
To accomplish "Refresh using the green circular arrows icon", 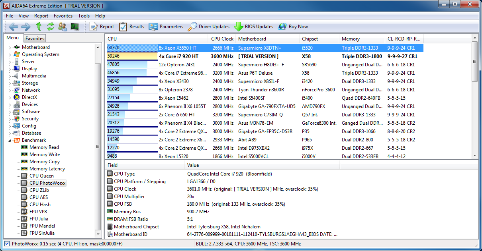I will click(x=50, y=27).
